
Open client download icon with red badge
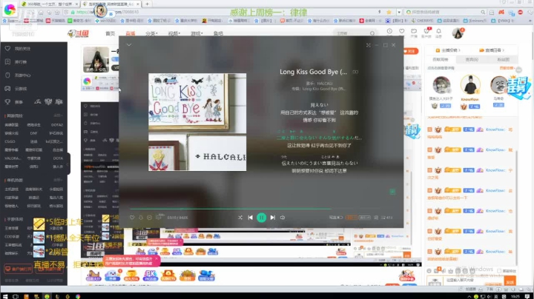426,33
